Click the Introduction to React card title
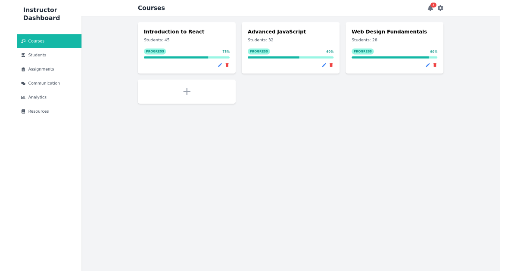The height and width of the screenshot is (271, 517). pyautogui.click(x=174, y=31)
